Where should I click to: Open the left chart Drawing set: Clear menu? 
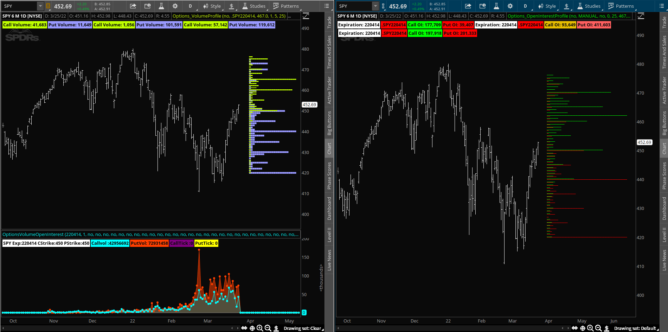tap(303, 328)
